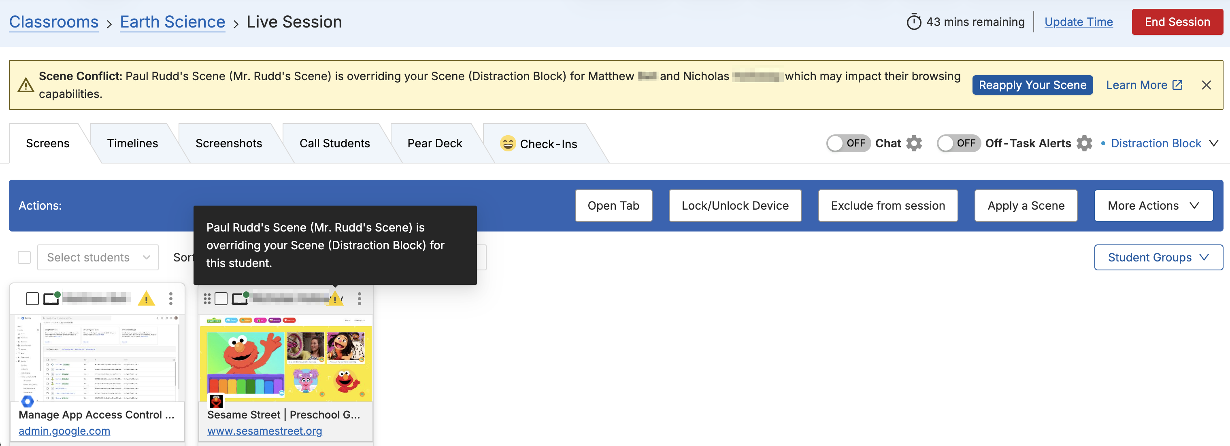
Task: Click the Update Time link
Action: 1078,22
